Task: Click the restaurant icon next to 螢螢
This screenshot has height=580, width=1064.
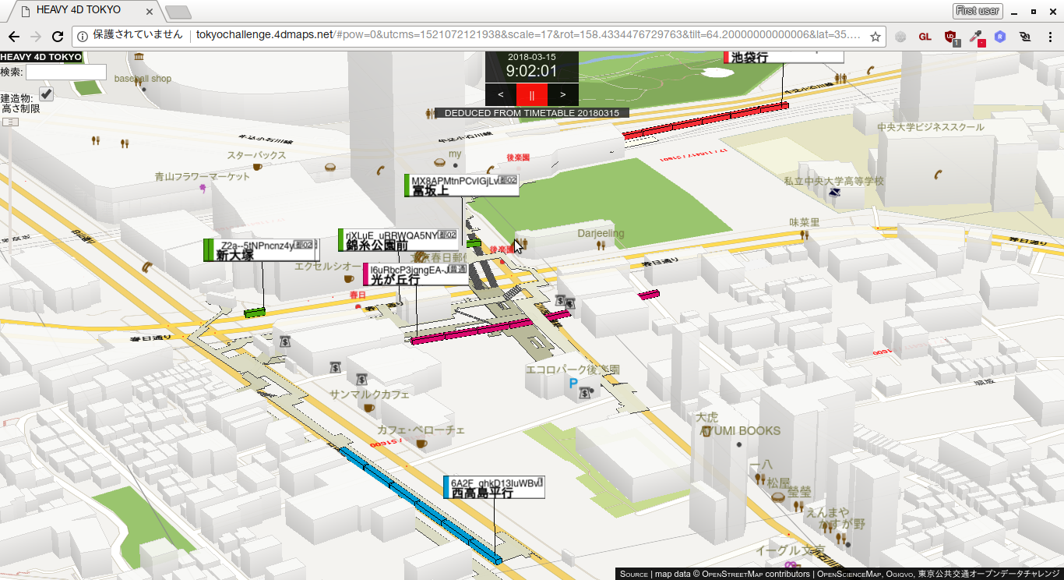Action: point(798,506)
